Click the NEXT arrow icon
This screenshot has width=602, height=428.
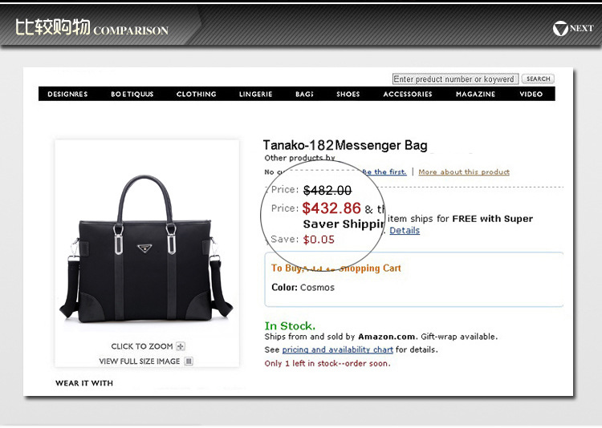tap(560, 28)
